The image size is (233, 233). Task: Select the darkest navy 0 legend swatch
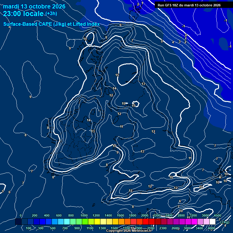(18, 221)
